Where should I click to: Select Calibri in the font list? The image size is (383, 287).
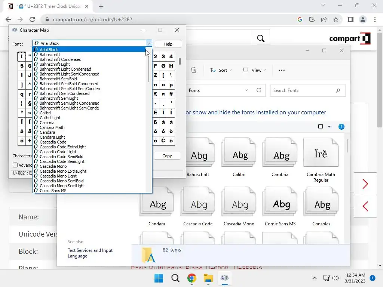(45, 113)
